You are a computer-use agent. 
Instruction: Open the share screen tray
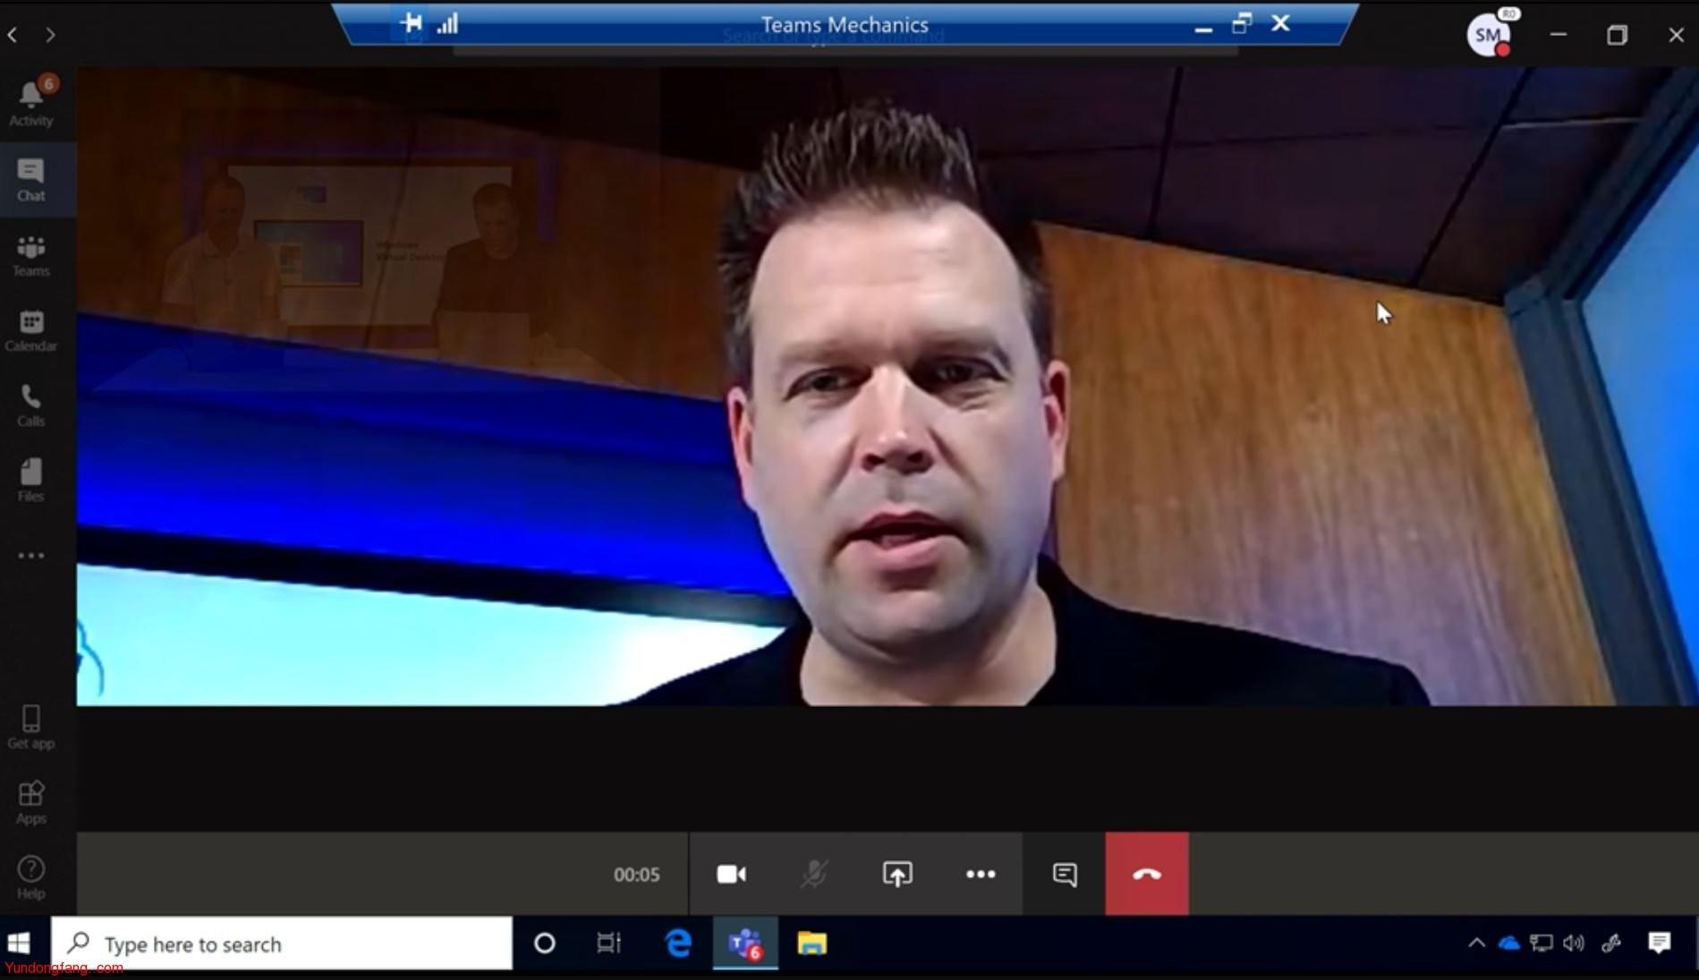pyautogui.click(x=897, y=874)
